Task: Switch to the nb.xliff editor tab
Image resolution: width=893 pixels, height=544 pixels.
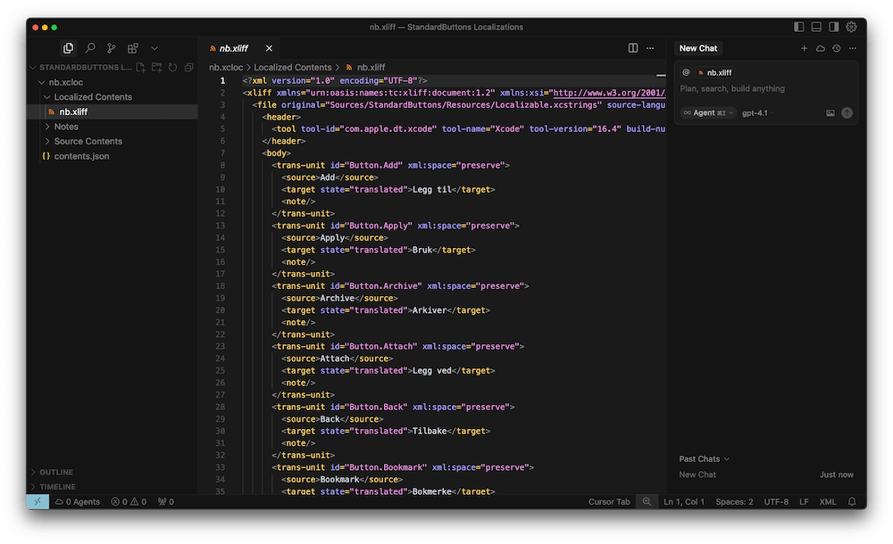Action: tap(233, 48)
